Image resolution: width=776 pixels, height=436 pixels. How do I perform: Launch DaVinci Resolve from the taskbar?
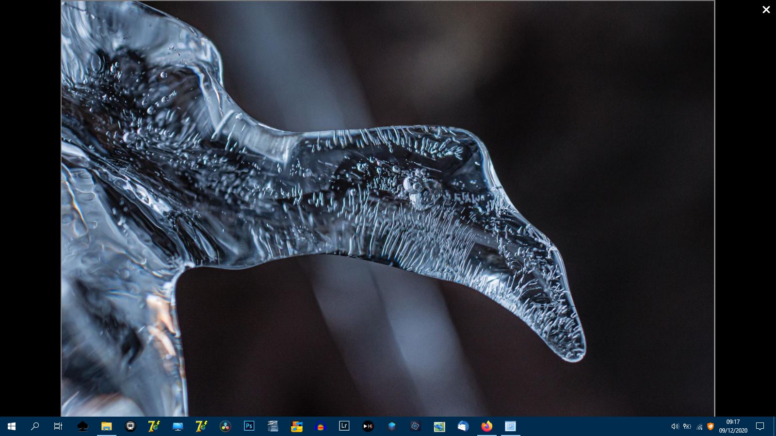pos(225,426)
